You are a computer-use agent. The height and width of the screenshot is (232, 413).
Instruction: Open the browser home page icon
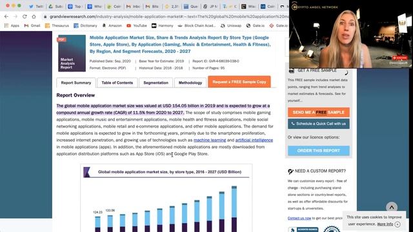34,17
